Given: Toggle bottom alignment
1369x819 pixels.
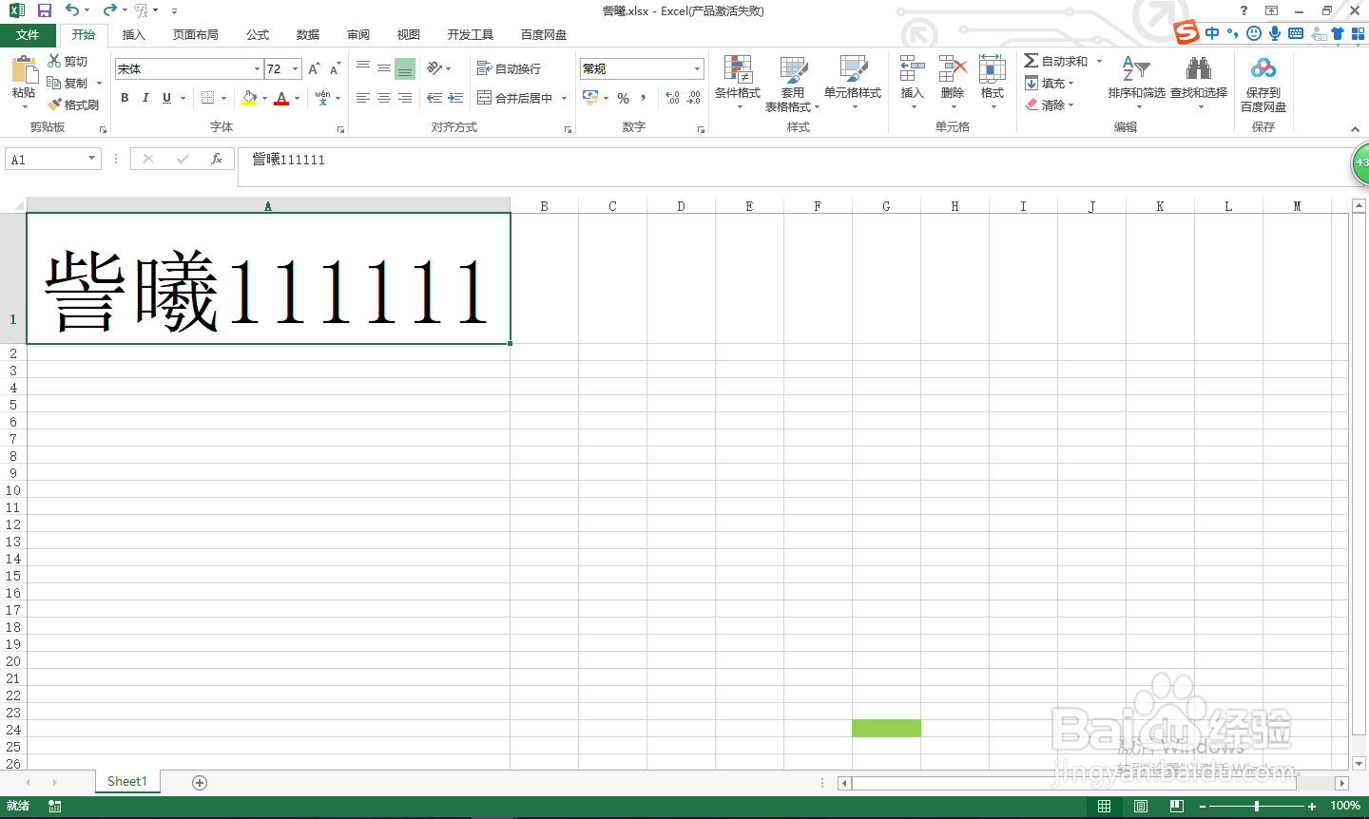Looking at the screenshot, I should (x=405, y=67).
